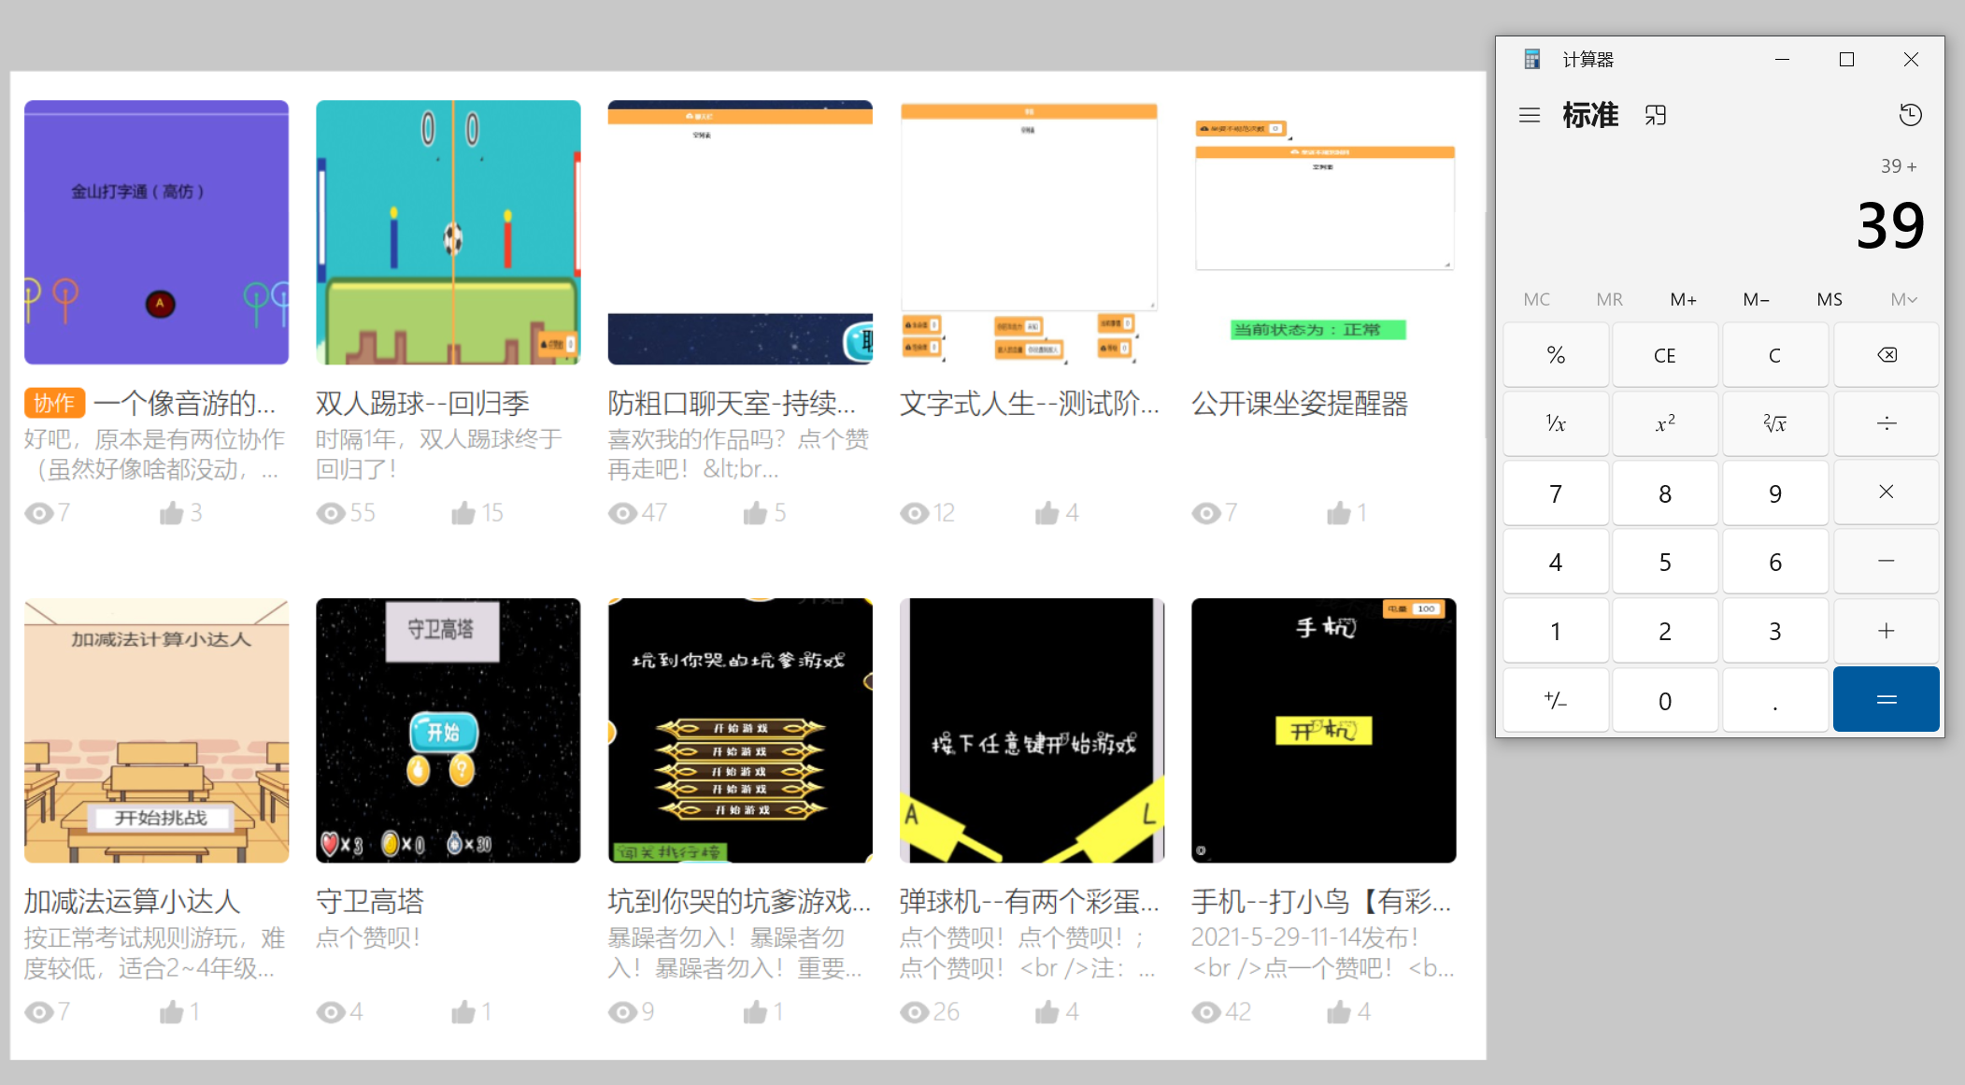Image resolution: width=1965 pixels, height=1085 pixels.
Task: Click the views eye icon on 守卫高塔 card
Action: (331, 1012)
